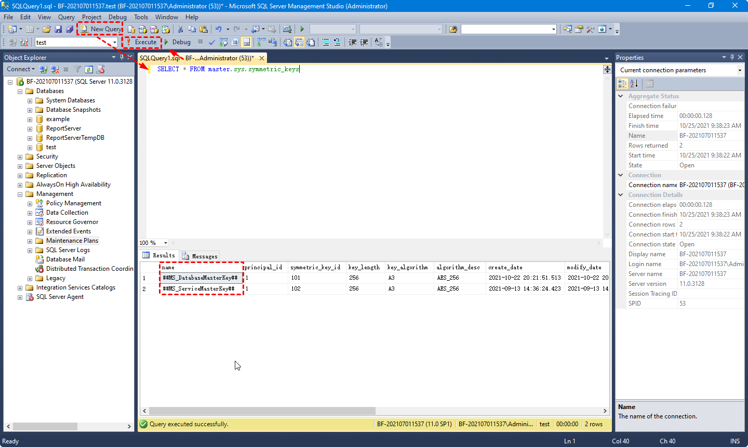The height and width of the screenshot is (447, 748).
Task: Click the Cut scissors icon
Action: point(180,29)
